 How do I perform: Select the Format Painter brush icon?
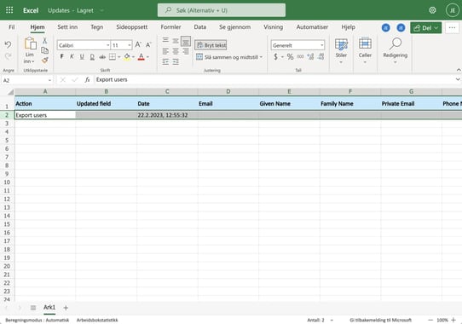pos(45,61)
